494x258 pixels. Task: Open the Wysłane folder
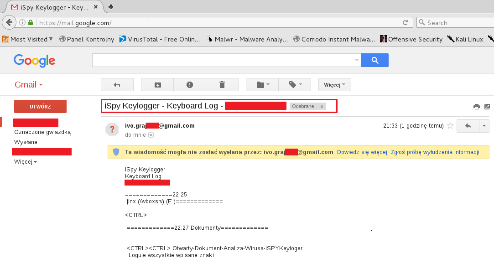pyautogui.click(x=26, y=142)
